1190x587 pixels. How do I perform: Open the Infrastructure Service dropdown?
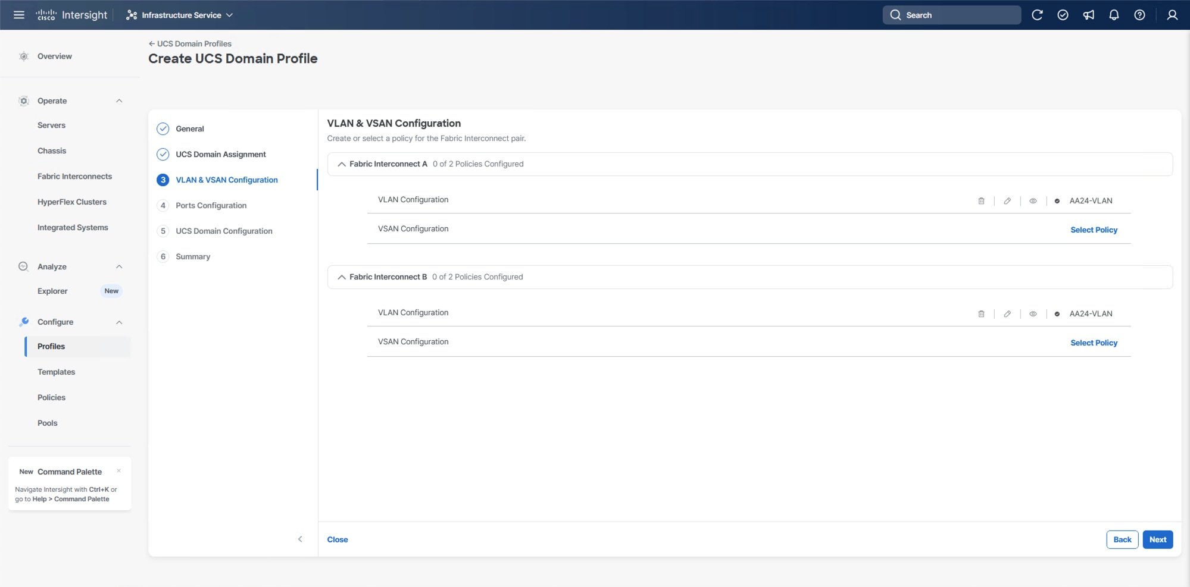[x=180, y=15]
